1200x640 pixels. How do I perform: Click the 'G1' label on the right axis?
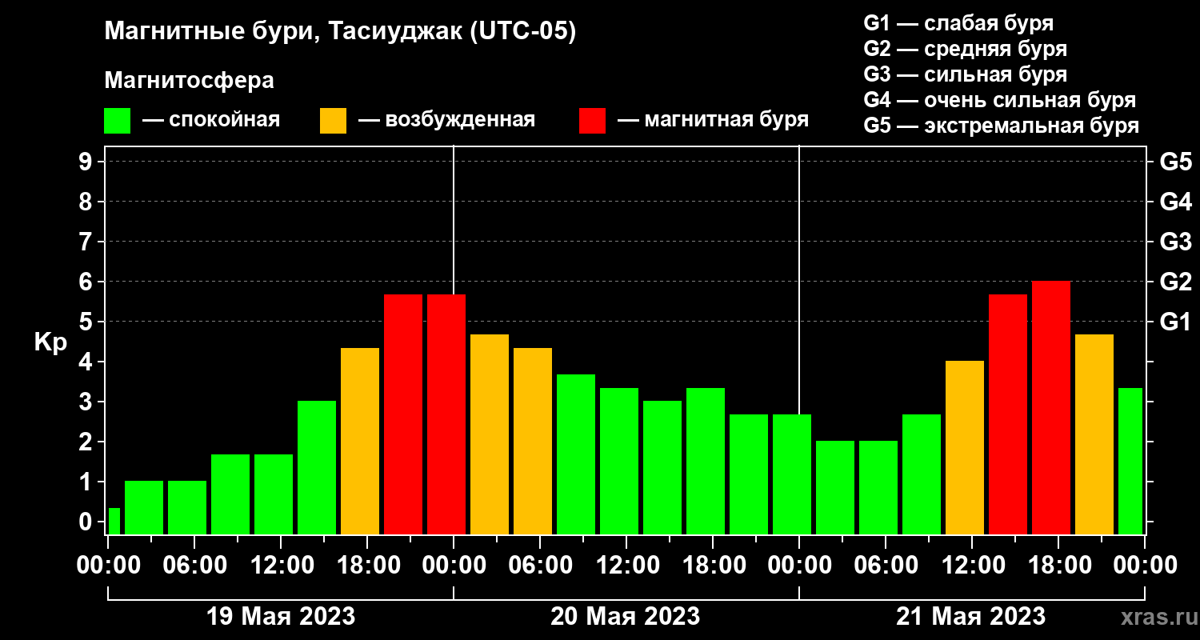click(x=1176, y=322)
